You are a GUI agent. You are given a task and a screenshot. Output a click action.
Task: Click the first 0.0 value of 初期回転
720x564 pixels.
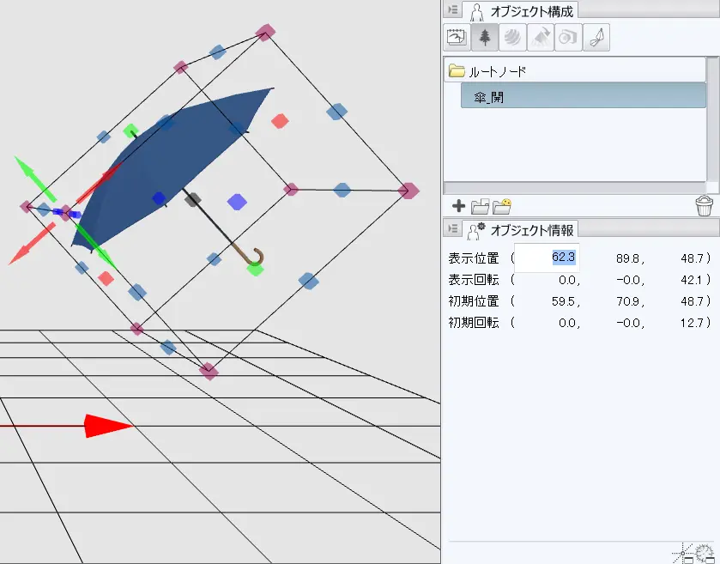[569, 323]
